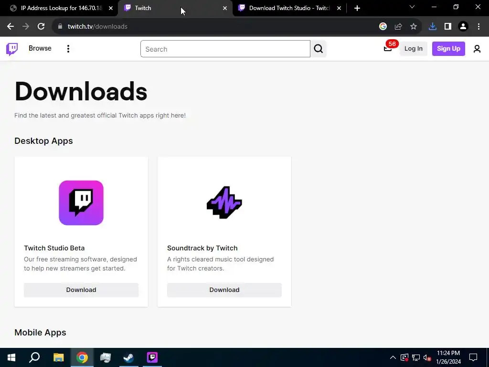This screenshot has height=367, width=489.
Task: Click the red-dot tray status icon
Action: pos(404,357)
